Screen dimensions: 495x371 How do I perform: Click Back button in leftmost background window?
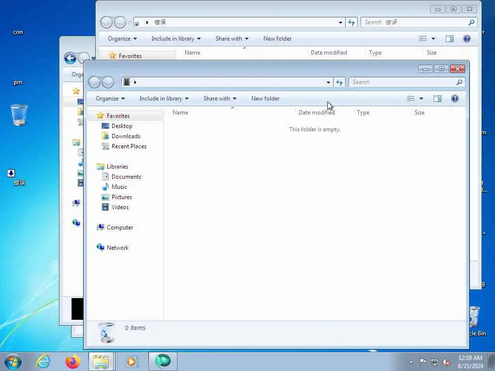click(x=70, y=58)
